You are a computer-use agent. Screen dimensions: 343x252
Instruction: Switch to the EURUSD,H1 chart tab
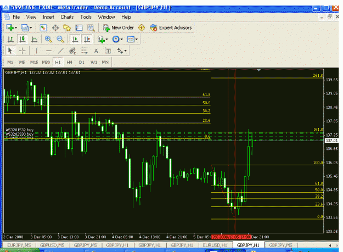click(215, 245)
